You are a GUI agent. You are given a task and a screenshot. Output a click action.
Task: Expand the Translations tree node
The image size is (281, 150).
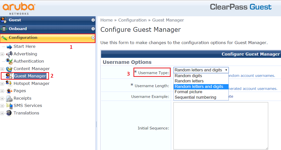[2, 113]
